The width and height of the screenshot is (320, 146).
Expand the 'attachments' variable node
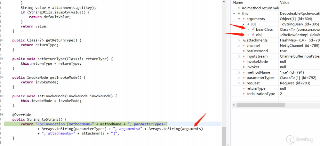(239, 40)
